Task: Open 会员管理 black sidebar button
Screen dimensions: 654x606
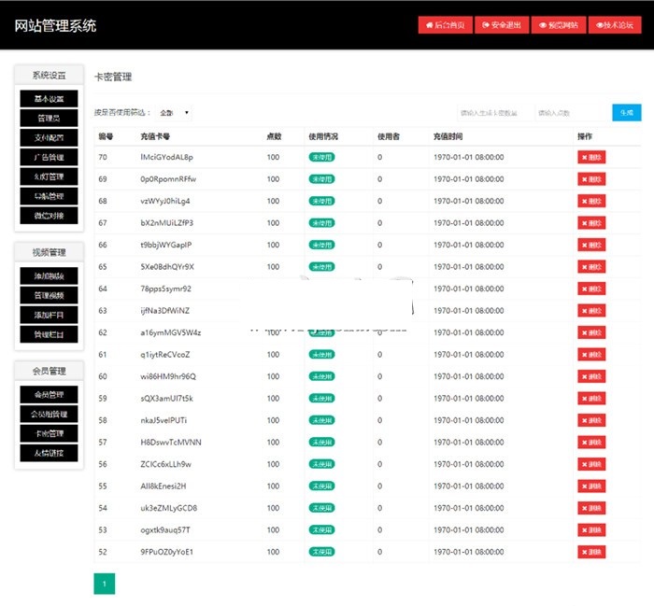Action: coord(49,394)
